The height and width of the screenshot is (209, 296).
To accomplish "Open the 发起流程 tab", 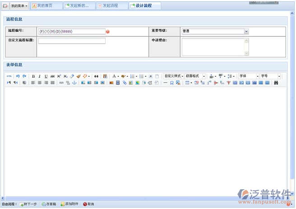I will click(x=111, y=6).
